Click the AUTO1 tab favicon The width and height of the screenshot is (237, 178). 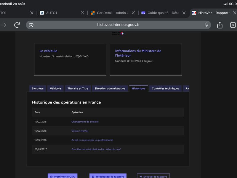(x=42, y=13)
